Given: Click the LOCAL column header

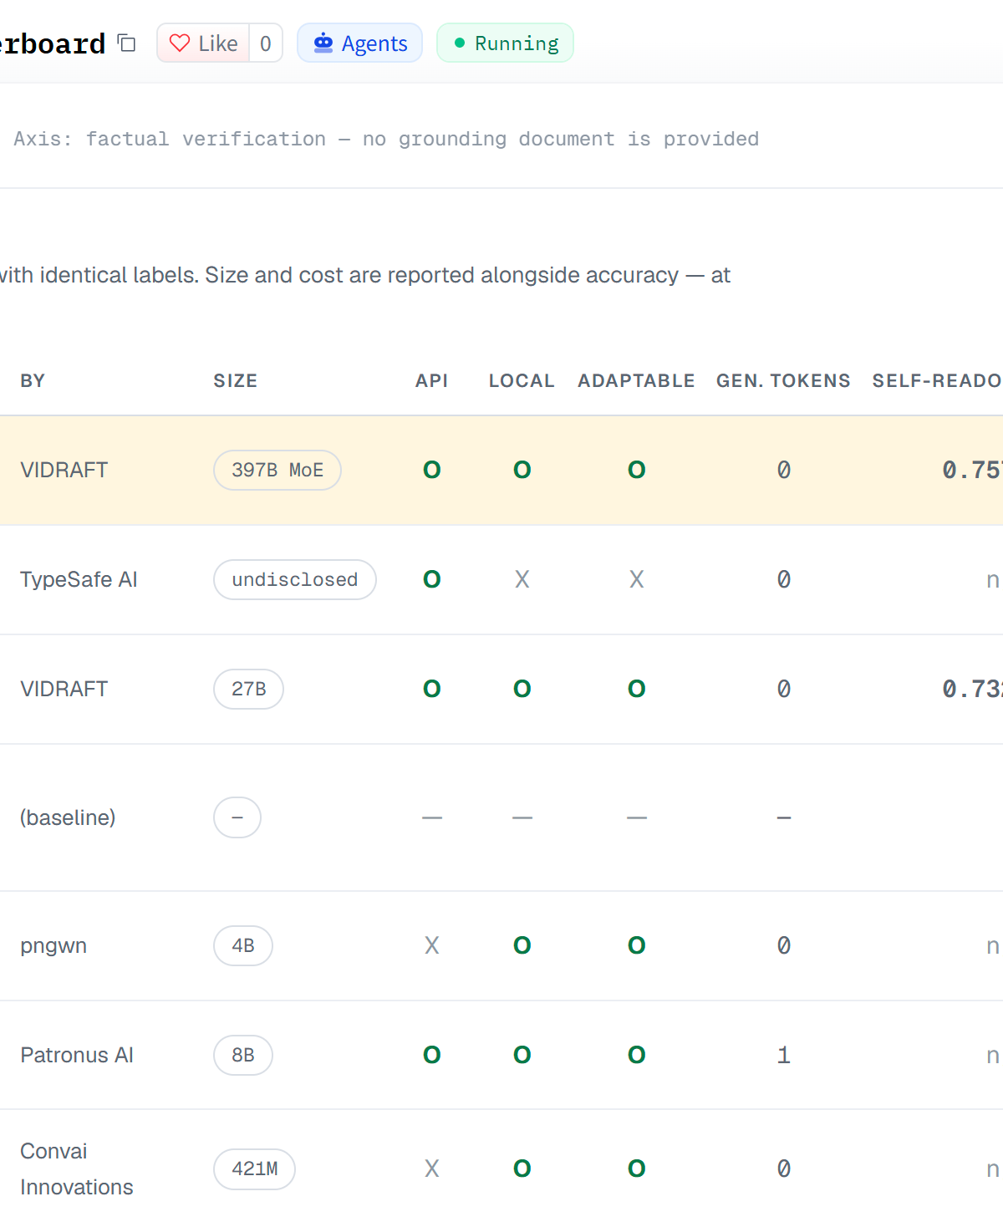Looking at the screenshot, I should (x=522, y=381).
